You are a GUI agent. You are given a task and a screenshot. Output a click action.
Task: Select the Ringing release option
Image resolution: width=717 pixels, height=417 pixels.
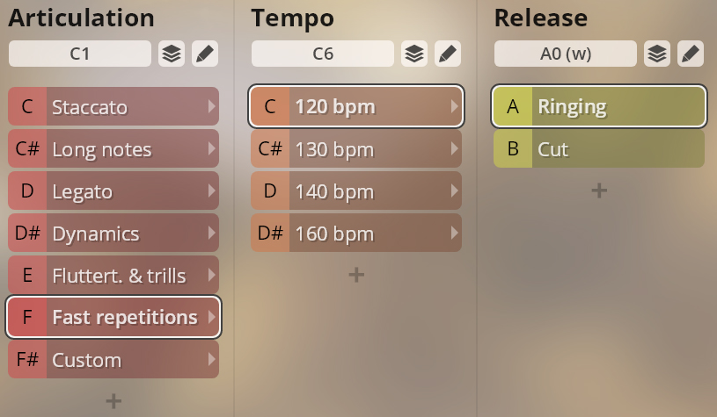[616, 107]
